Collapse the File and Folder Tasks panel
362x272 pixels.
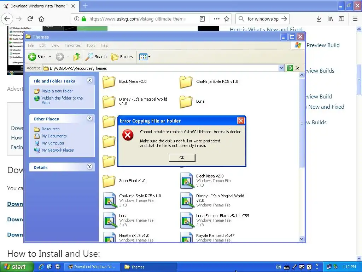pyautogui.click(x=90, y=80)
